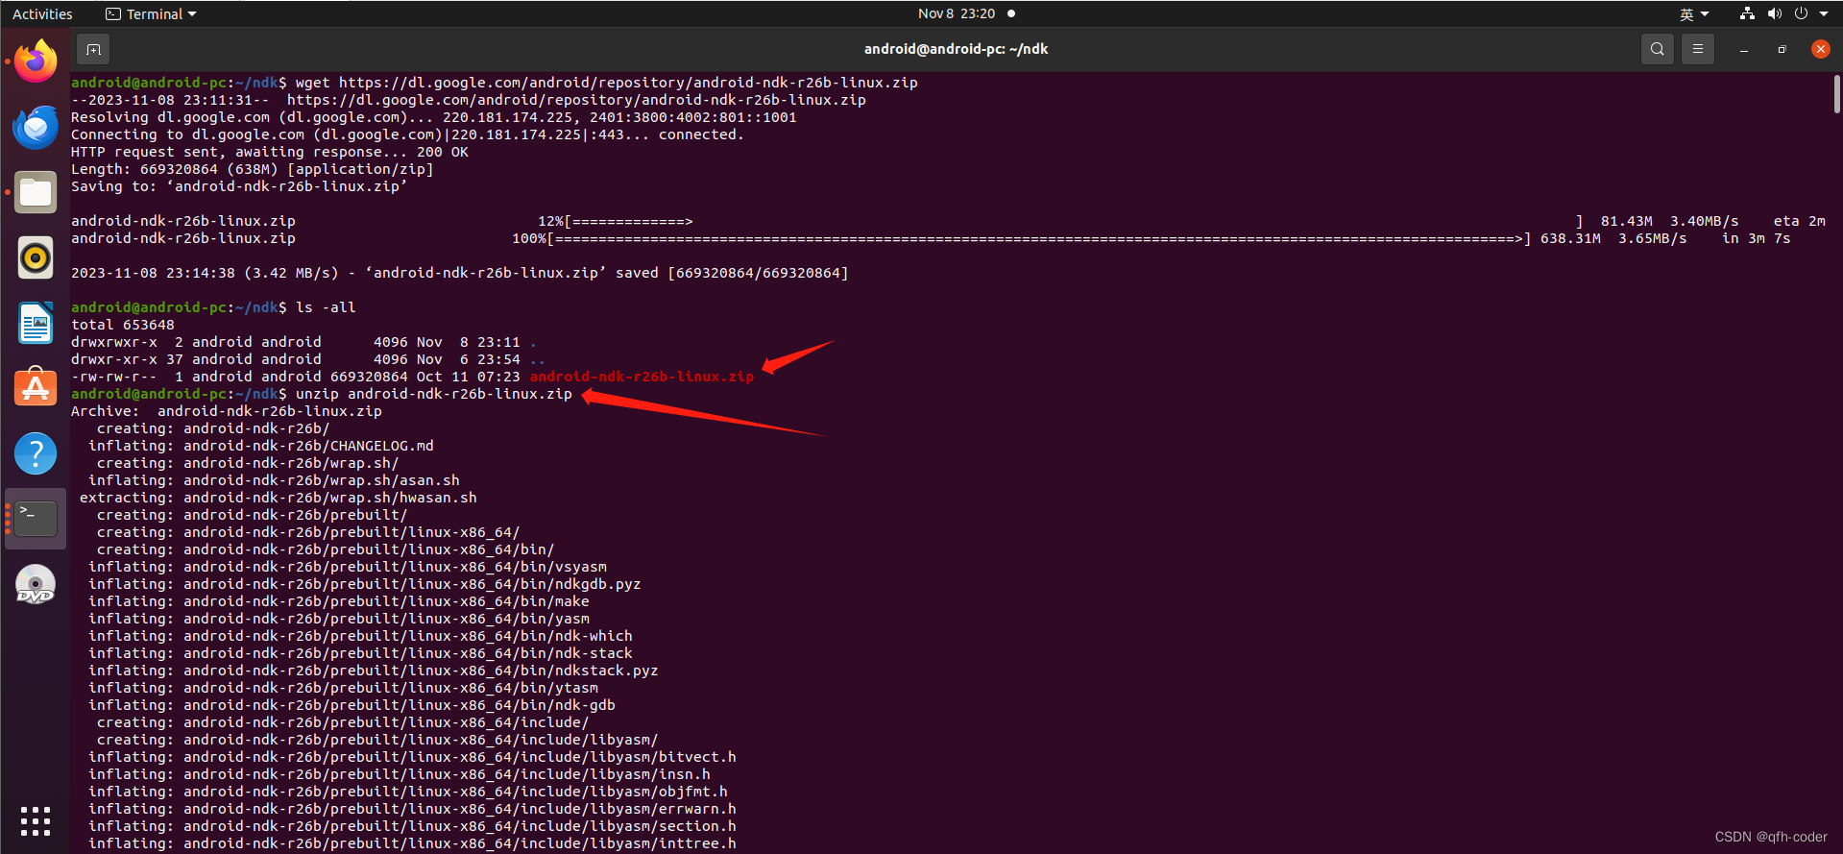Click the 'eta 2m' text
Screen dimensions: 1843x854
[1799, 221]
